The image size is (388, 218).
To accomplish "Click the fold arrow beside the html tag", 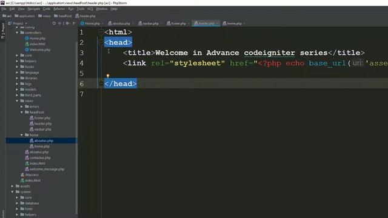I will tap(101, 32).
